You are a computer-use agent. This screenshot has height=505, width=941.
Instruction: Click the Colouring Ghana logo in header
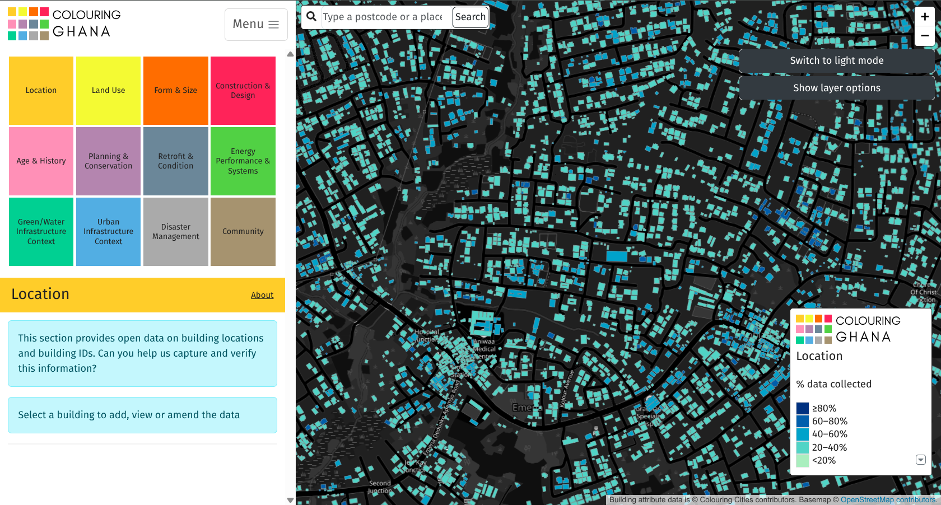[x=64, y=24]
